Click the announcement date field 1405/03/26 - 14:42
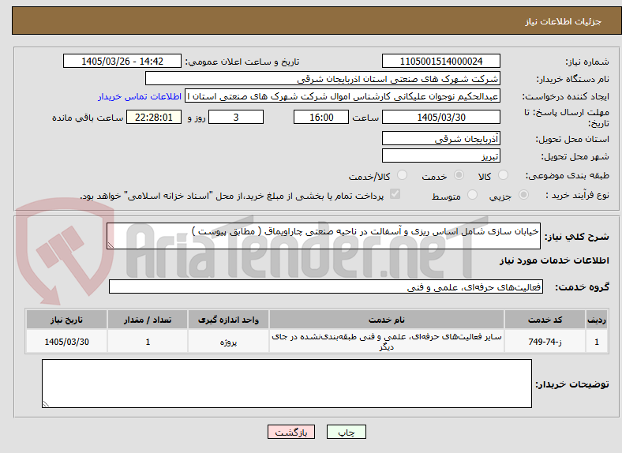This screenshot has height=453, width=622. 122,61
